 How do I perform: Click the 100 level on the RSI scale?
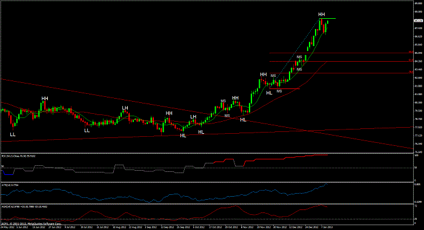417,156
